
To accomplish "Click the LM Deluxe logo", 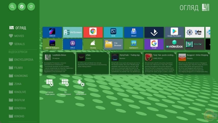I will (x=206, y=7).
